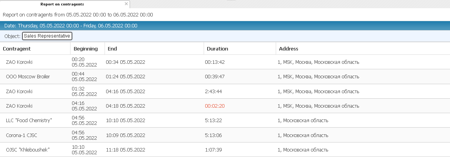Select the OOO Moscow Broiler row
This screenshot has width=450, height=157.
[28, 76]
